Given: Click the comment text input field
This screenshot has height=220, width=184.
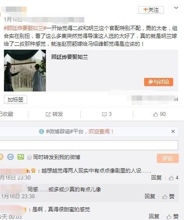Looking at the screenshot, I should (89, 145).
